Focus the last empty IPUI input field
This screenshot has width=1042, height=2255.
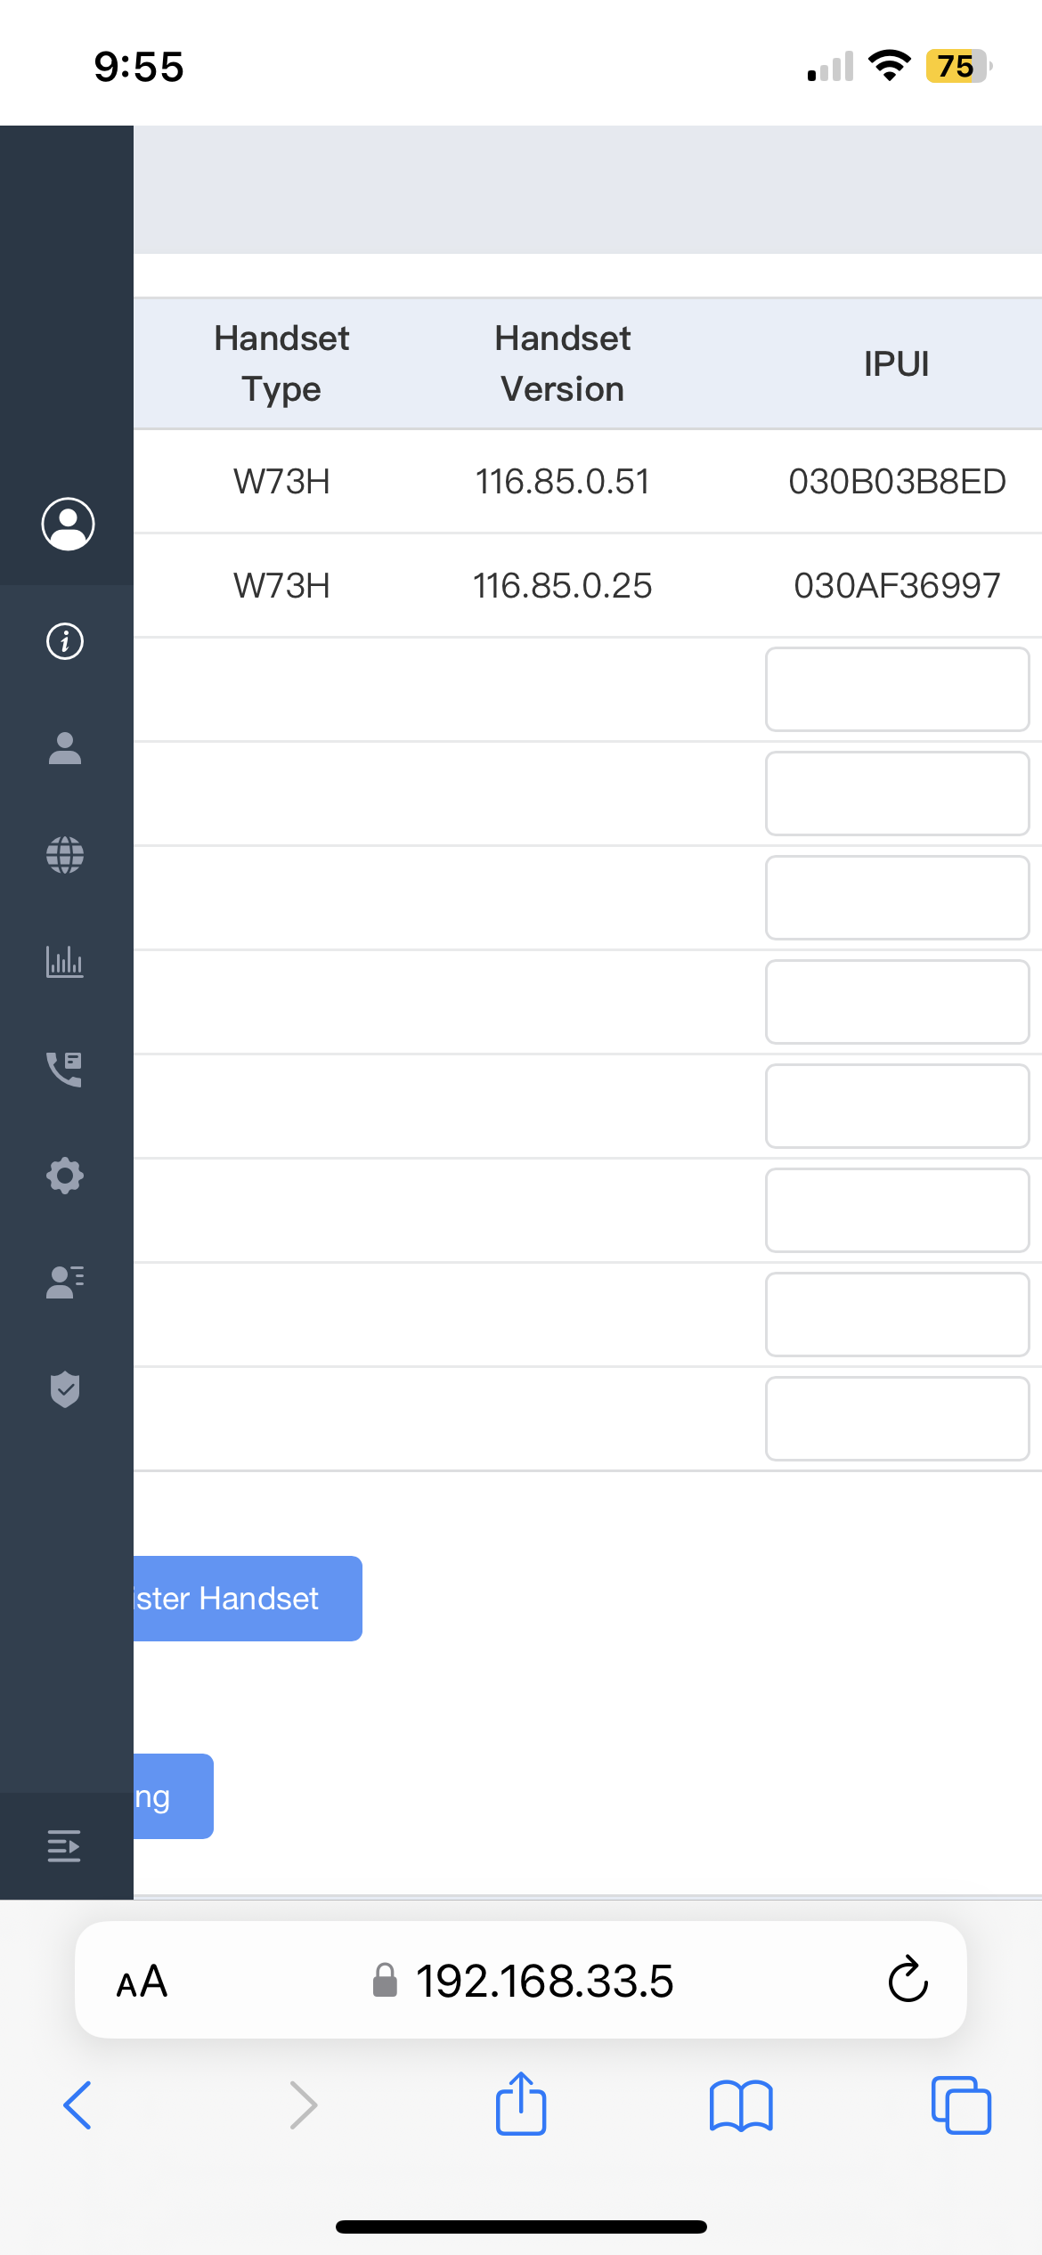[897, 1419]
